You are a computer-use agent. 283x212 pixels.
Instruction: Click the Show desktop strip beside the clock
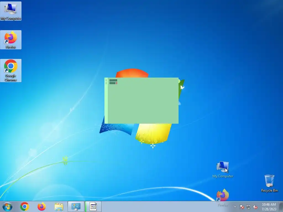(x=281, y=206)
